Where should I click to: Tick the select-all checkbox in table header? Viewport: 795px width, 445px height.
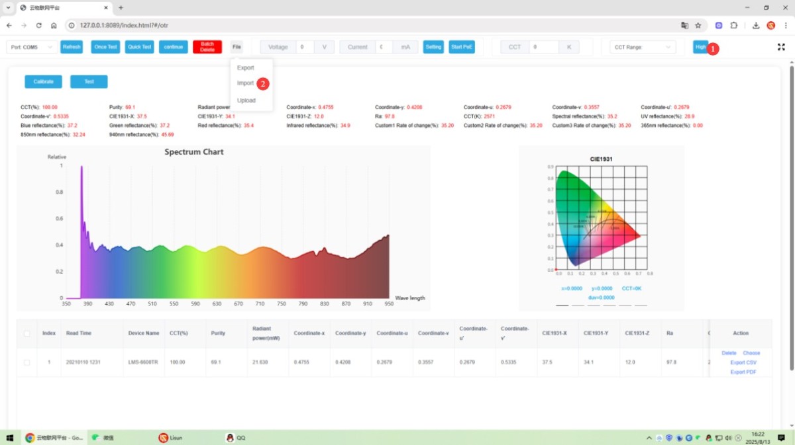pyautogui.click(x=27, y=333)
